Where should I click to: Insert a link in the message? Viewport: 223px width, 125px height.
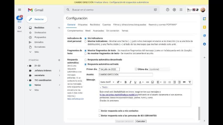coord(147,82)
